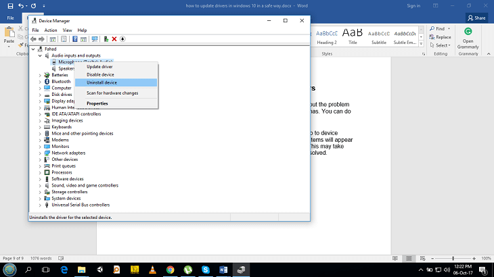Click the show/hide action pane toolbar icon
Viewport: 494px width, 277px height.
click(83, 39)
